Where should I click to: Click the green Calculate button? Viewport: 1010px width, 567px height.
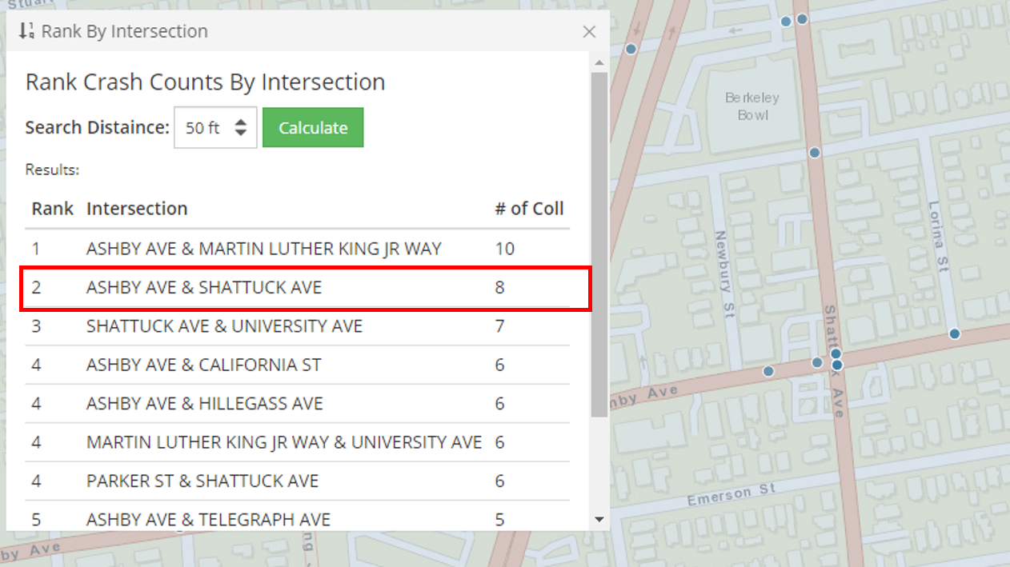click(313, 128)
